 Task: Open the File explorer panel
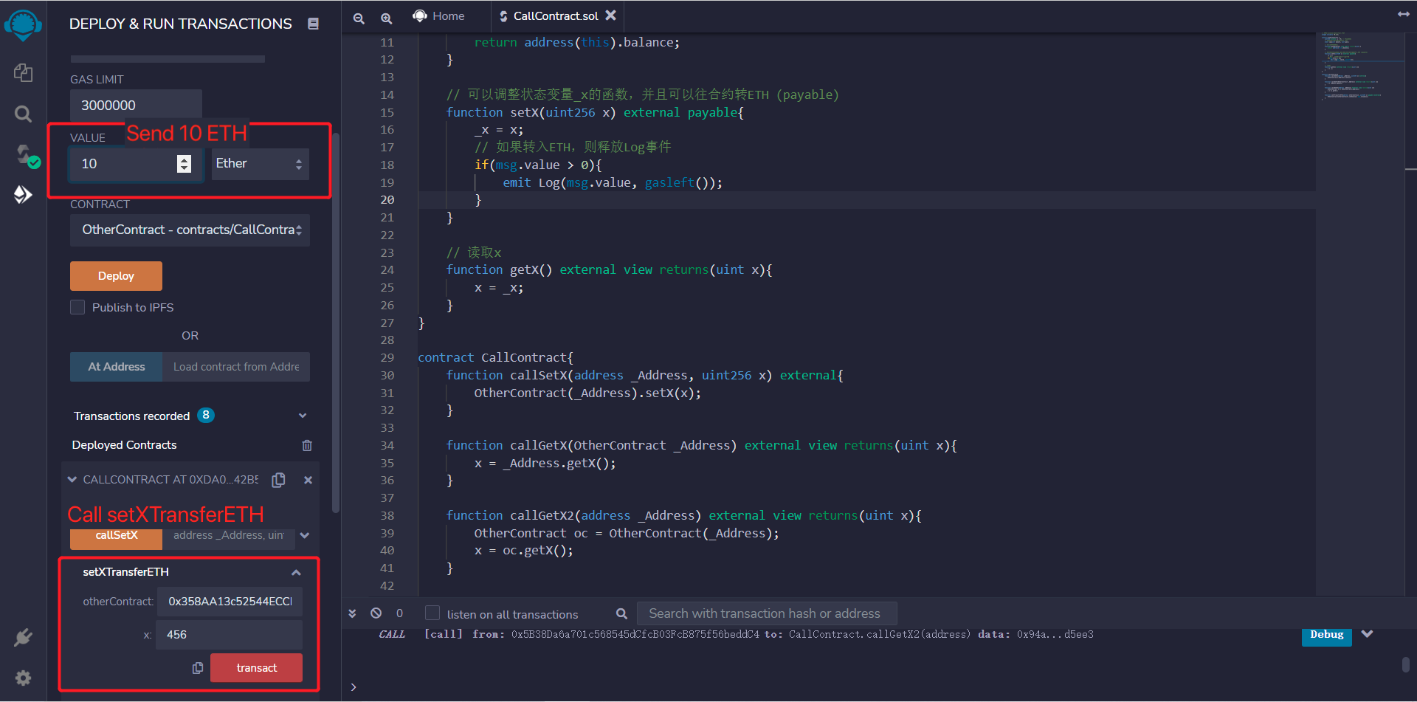[x=23, y=73]
